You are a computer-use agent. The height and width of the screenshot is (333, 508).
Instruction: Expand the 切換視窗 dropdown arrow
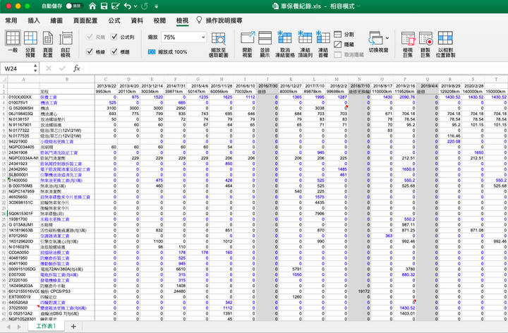pyautogui.click(x=387, y=38)
